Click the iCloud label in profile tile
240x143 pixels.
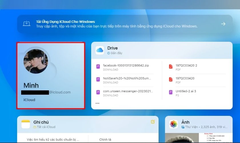coord(29,100)
